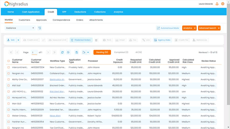Open the Approvals sub-tab
This screenshot has height=129, width=230.
tap(41, 20)
